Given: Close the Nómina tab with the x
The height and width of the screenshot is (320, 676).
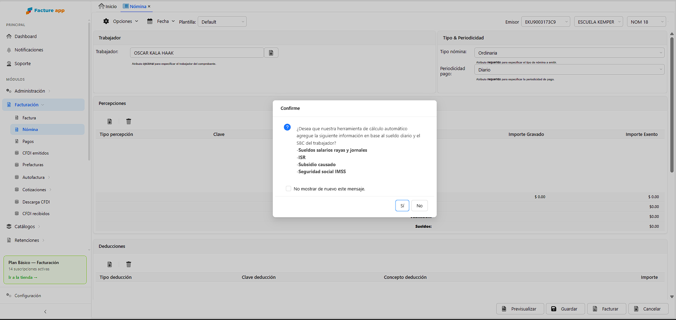Looking at the screenshot, I should pos(149,6).
